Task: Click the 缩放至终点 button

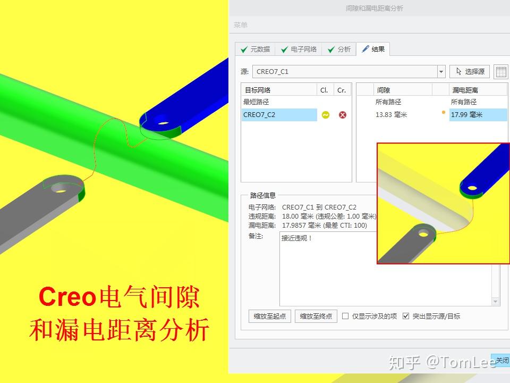Action: [317, 315]
